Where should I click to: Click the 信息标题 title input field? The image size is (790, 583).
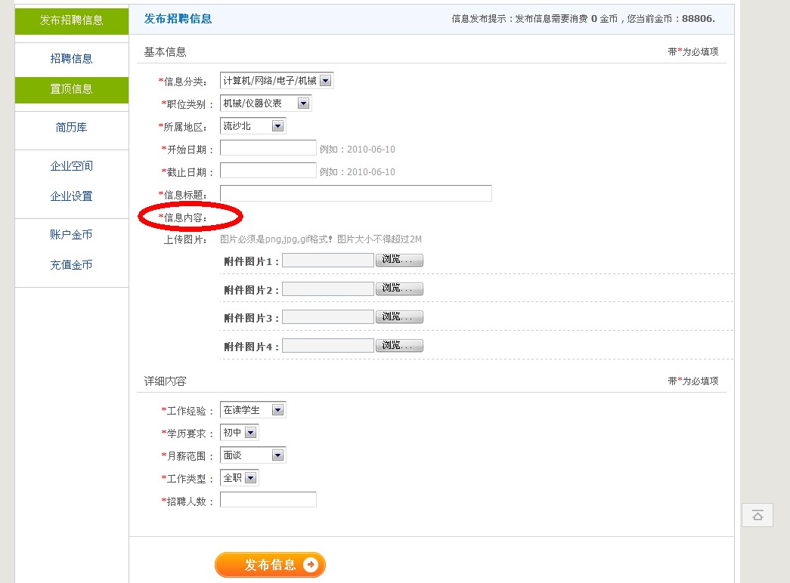point(355,193)
